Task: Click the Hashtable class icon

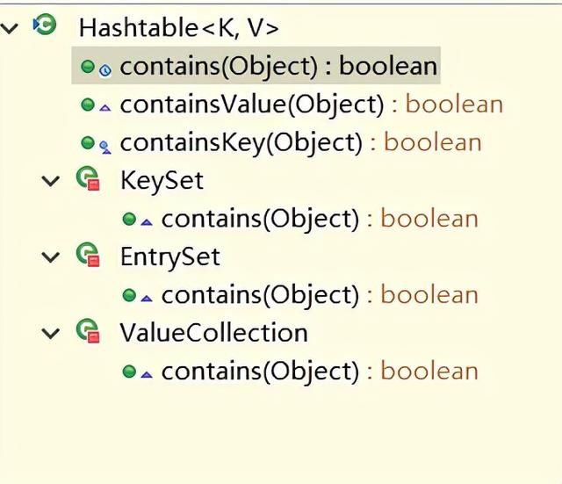Action: [x=45, y=25]
